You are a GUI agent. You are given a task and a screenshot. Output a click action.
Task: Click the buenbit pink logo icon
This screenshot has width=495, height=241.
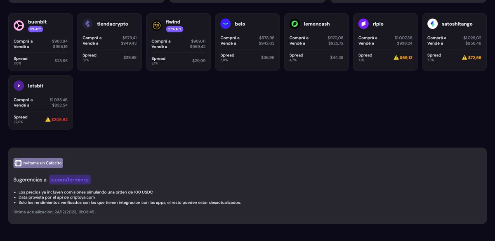click(x=19, y=26)
